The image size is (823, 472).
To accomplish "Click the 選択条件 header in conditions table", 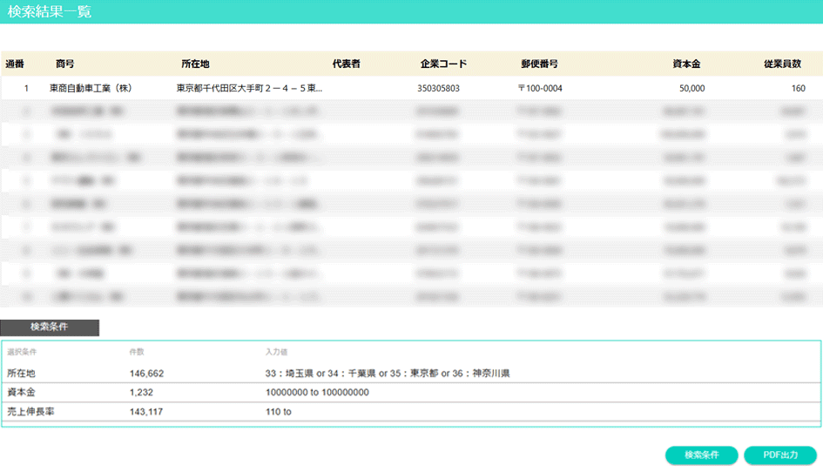I will point(22,352).
